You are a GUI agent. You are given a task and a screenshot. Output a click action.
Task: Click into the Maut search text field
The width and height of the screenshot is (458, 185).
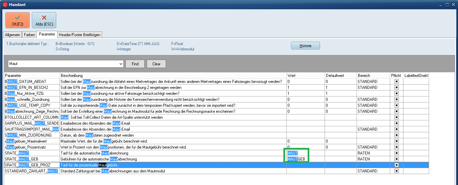pyautogui.click(x=63, y=64)
